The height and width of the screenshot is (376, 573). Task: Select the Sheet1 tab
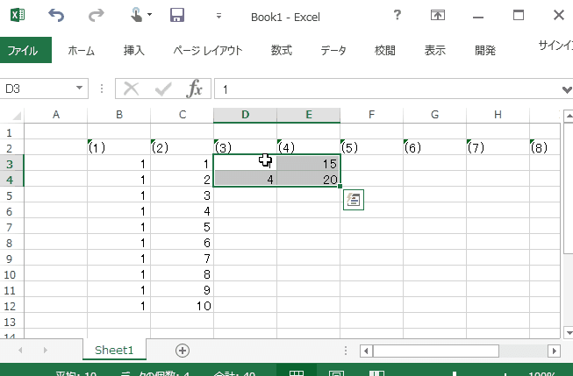pyautogui.click(x=114, y=350)
